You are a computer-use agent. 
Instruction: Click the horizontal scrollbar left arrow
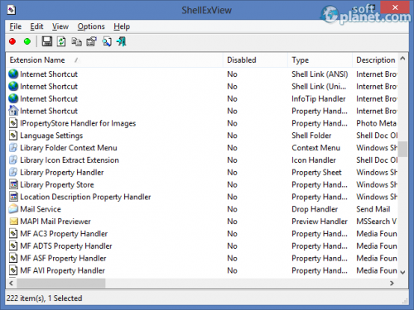pos(11,283)
